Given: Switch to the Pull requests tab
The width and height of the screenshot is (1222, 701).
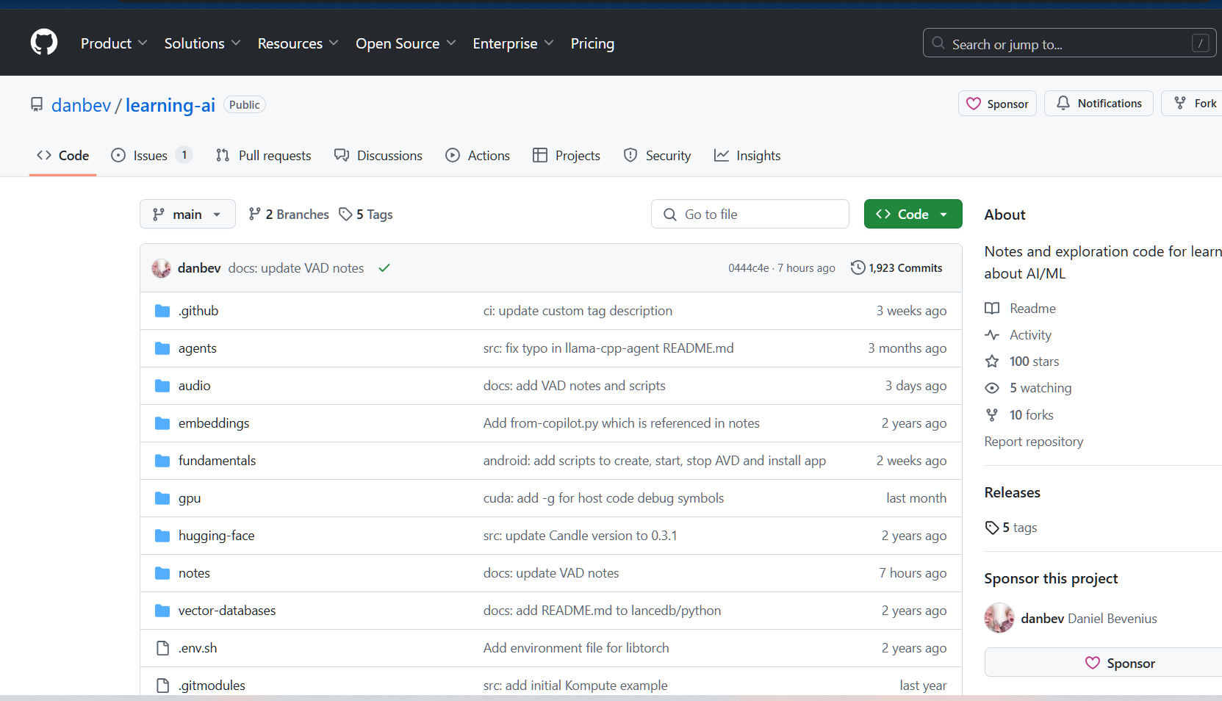Looking at the screenshot, I should click(x=263, y=155).
